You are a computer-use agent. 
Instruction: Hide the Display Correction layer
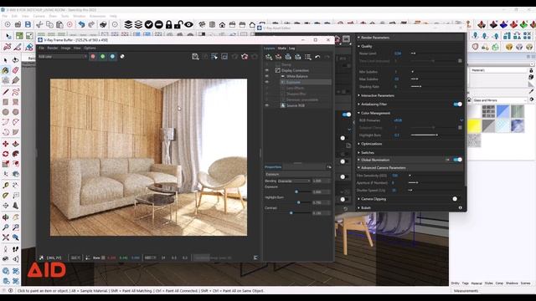[x=267, y=70]
